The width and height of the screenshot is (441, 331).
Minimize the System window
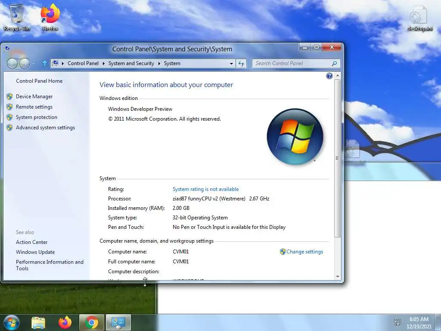(x=305, y=47)
